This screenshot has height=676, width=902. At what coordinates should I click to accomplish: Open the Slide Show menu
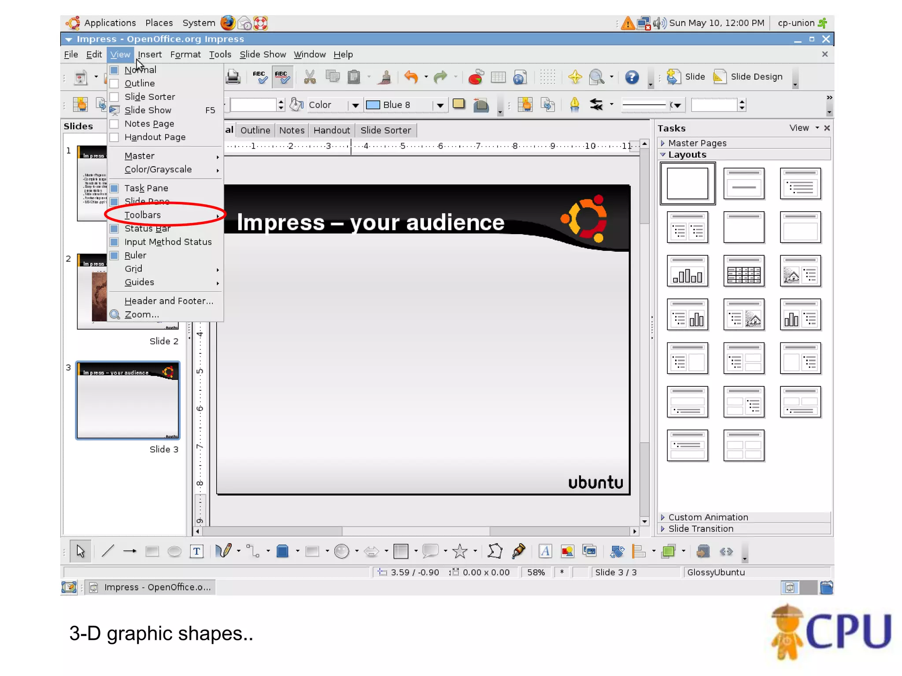(x=262, y=55)
